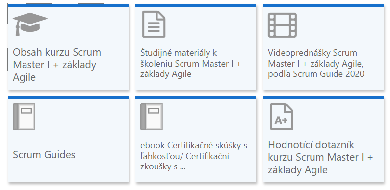Open the Scrum Guides title text
This screenshot has height=190, width=390.
click(44, 155)
